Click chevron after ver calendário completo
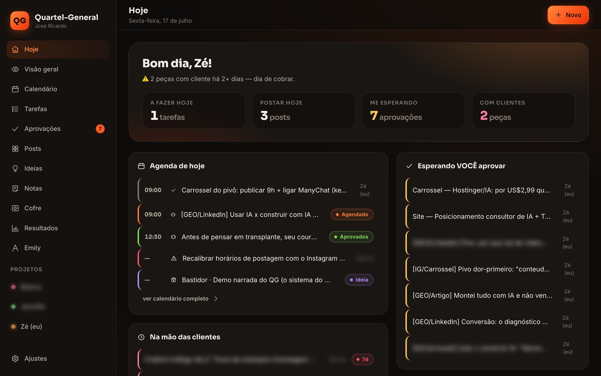The width and height of the screenshot is (601, 376). tap(216, 299)
